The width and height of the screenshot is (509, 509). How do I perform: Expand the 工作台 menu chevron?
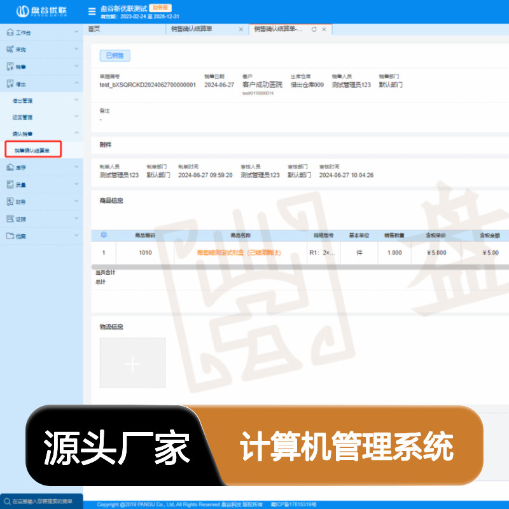pos(76,31)
